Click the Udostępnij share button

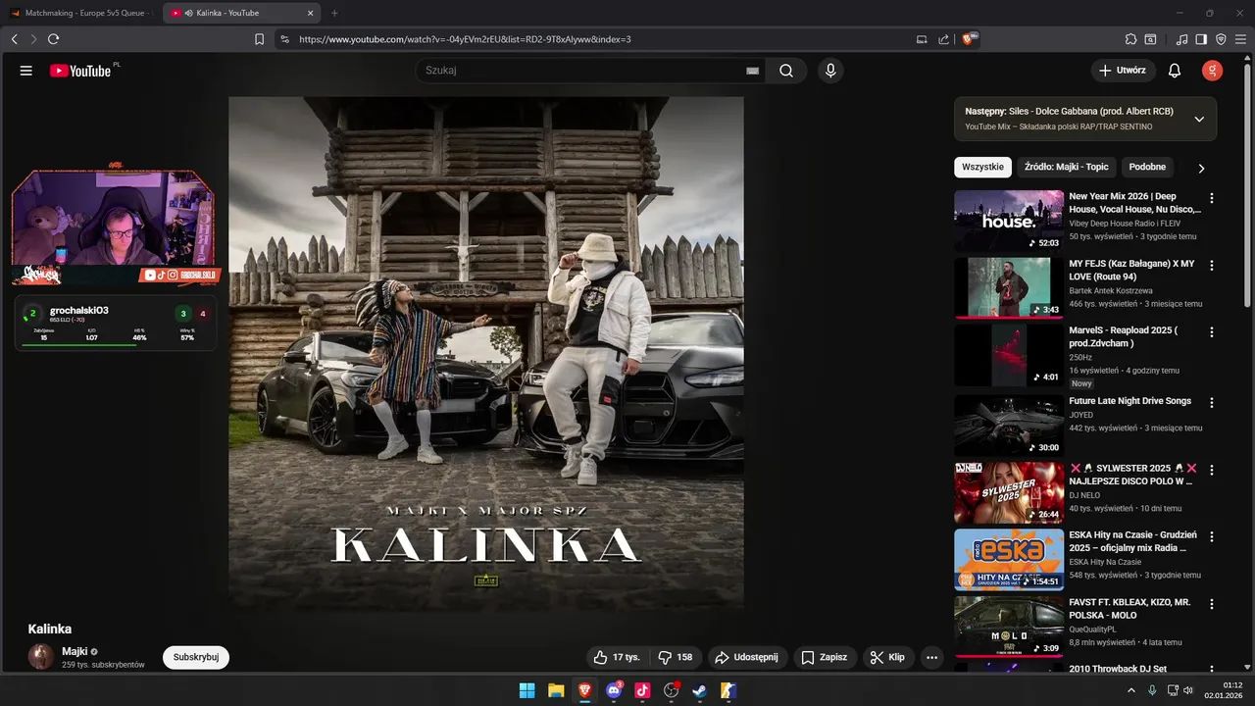[x=746, y=657]
